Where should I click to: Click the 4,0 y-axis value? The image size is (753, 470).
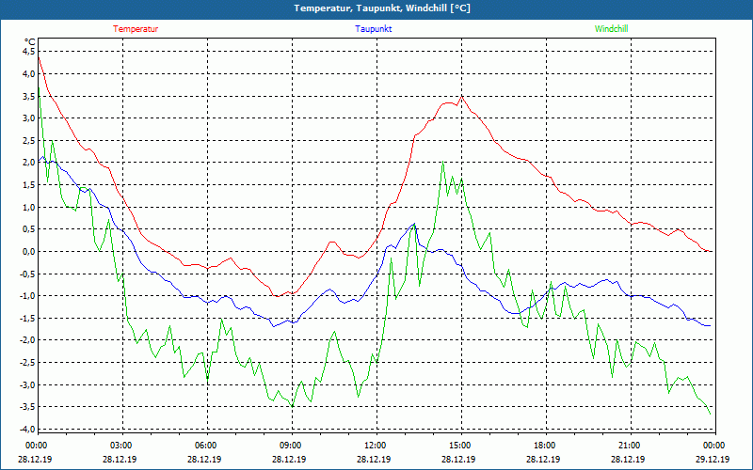(28, 74)
